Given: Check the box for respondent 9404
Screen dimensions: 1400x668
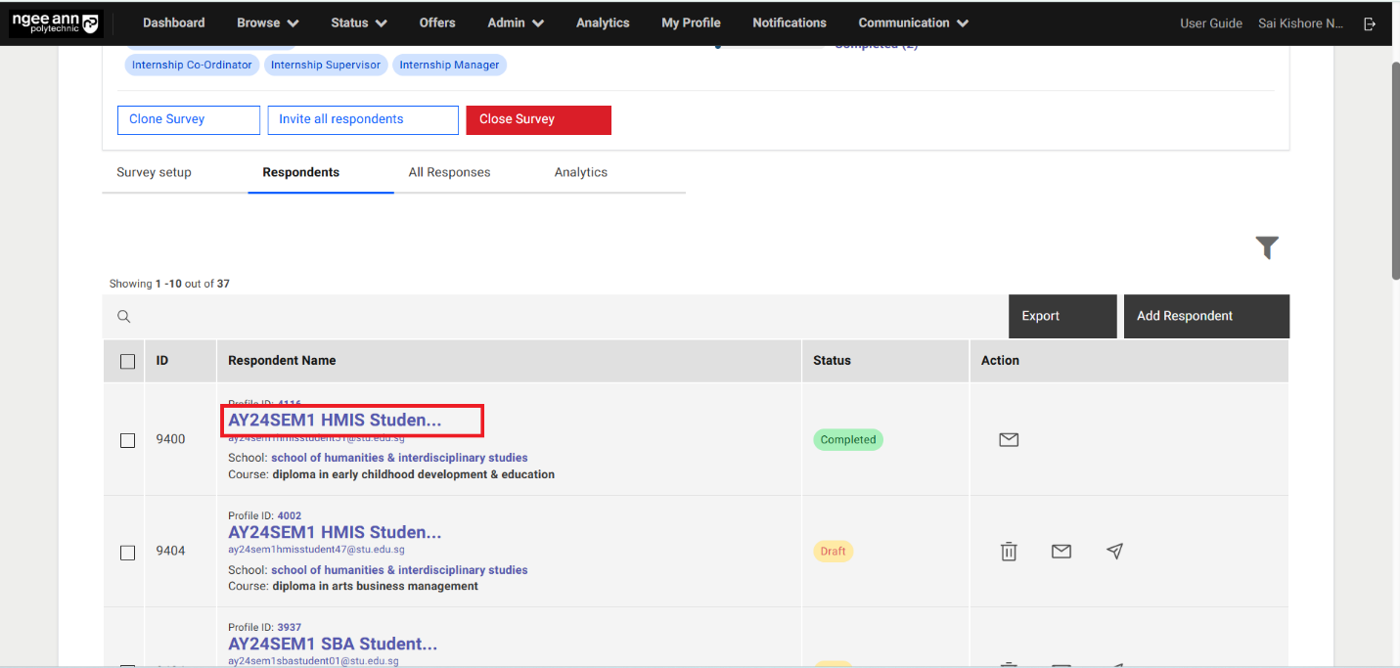Looking at the screenshot, I should (127, 553).
